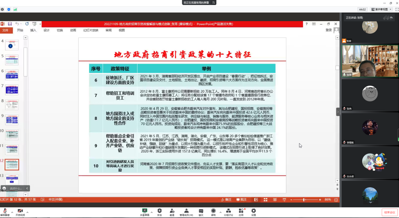Open the 视图 view tab
Image resolution: width=399 pixels, height=218 pixels.
point(122,30)
